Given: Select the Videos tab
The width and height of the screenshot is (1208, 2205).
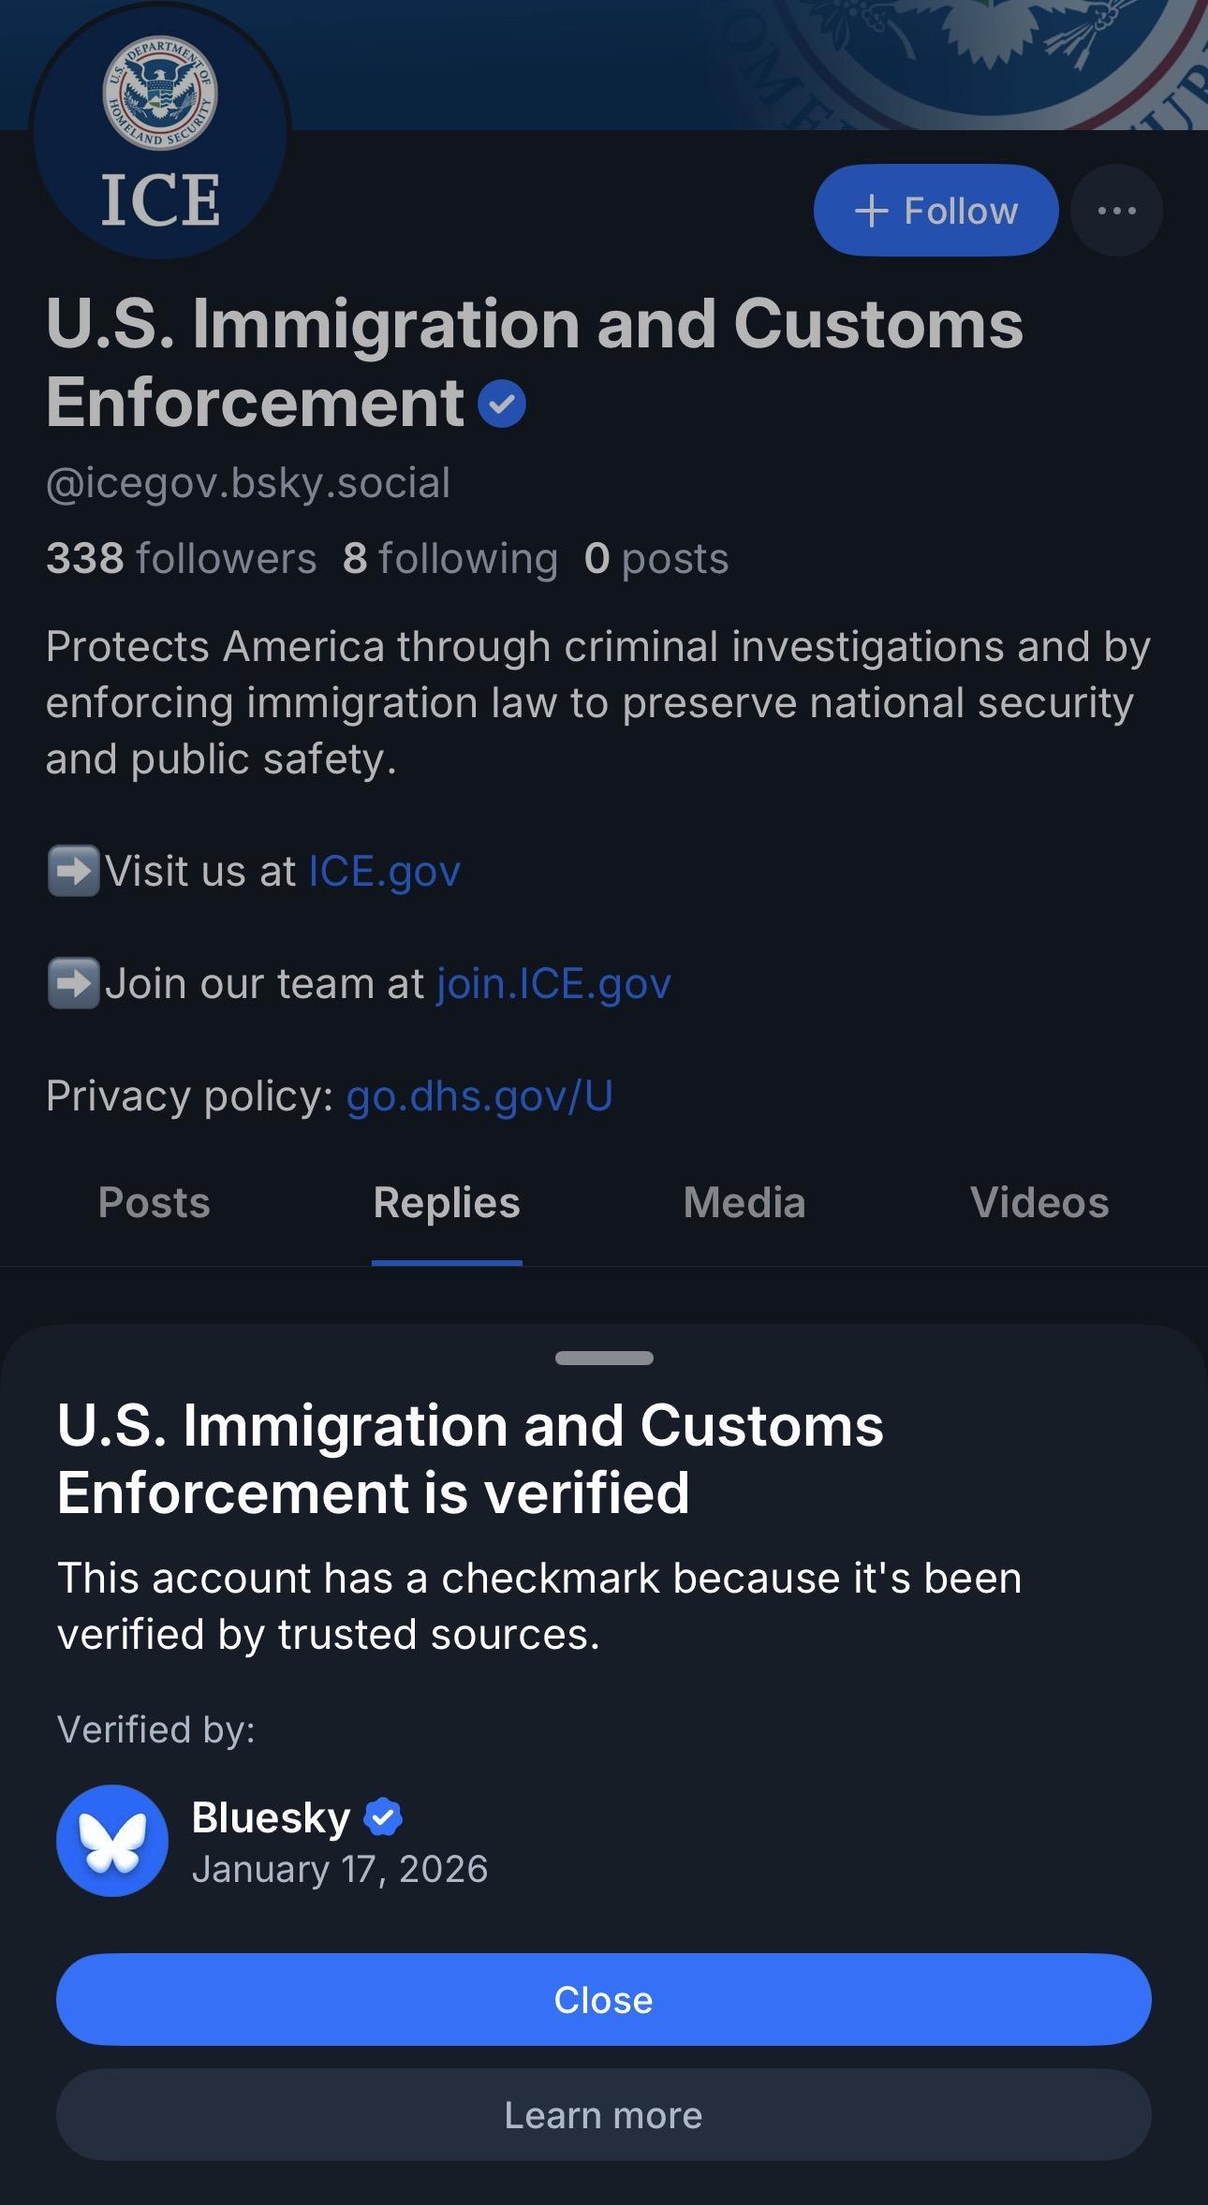Looking at the screenshot, I should 1039,1202.
